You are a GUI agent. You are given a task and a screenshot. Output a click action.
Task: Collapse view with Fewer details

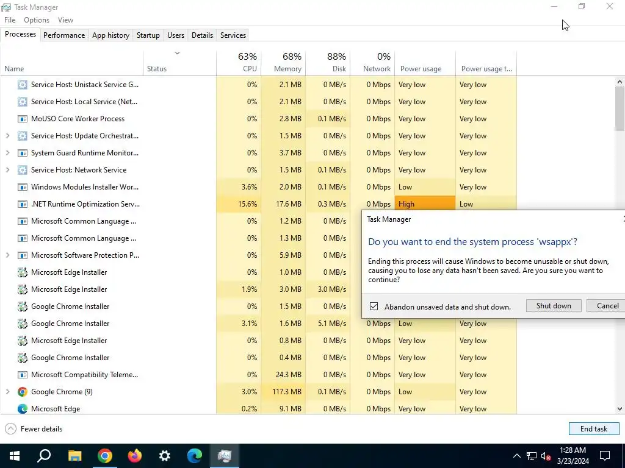(34, 429)
